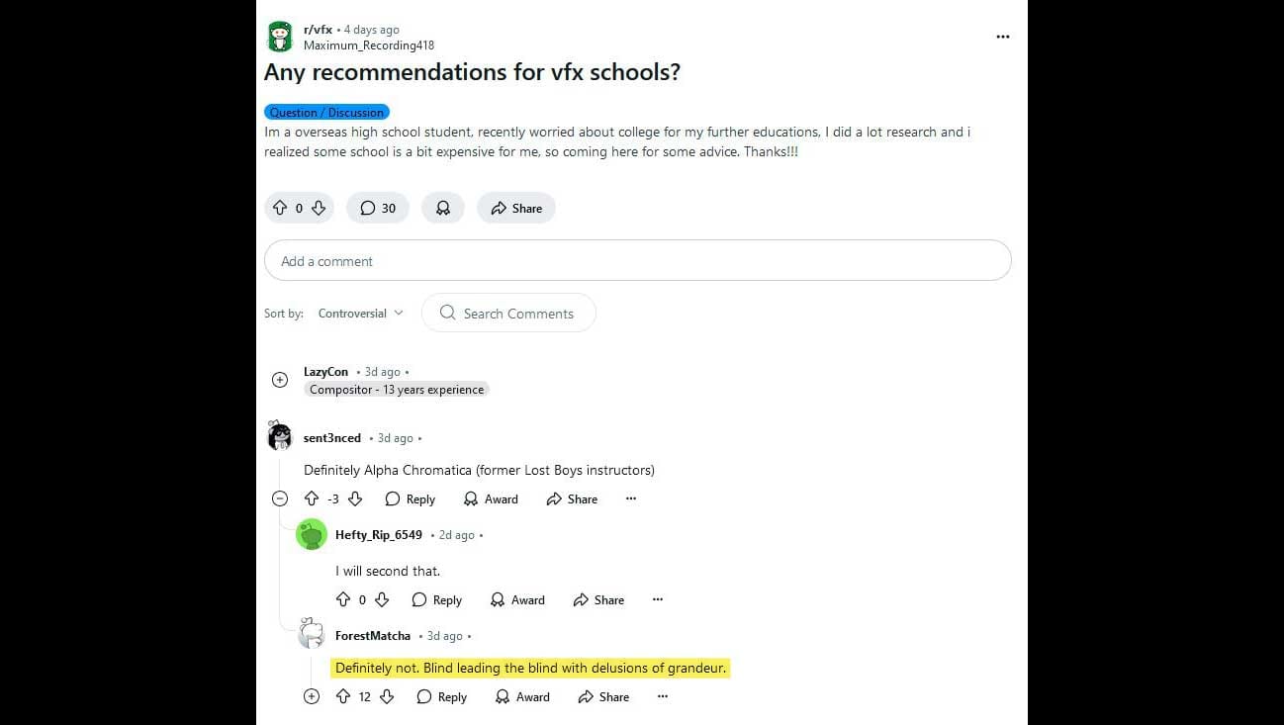This screenshot has height=725, width=1284.
Task: Open the r/vfx subreddit link
Action: 318,30
